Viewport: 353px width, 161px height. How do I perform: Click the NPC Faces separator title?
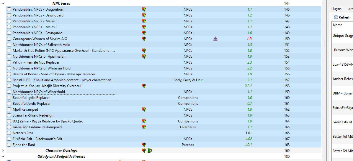[x=61, y=3]
